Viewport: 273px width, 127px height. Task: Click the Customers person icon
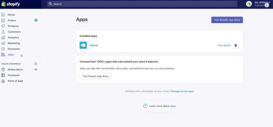[x=3, y=32]
